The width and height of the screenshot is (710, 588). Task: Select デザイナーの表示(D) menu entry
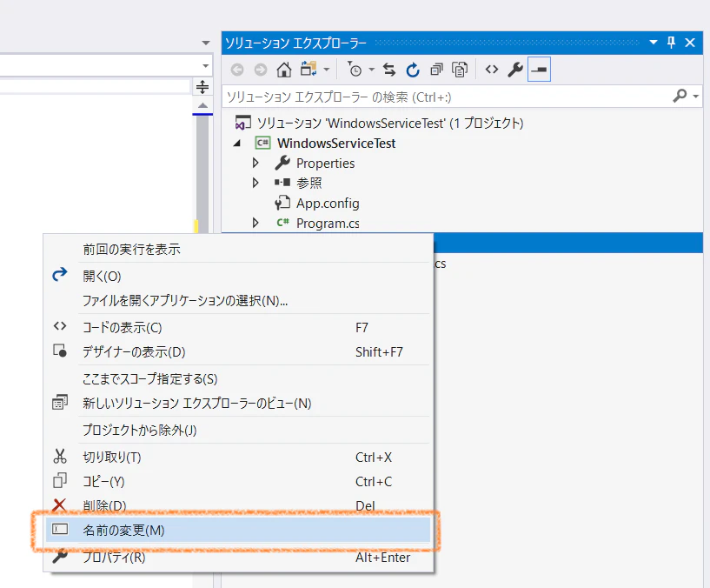click(x=238, y=351)
